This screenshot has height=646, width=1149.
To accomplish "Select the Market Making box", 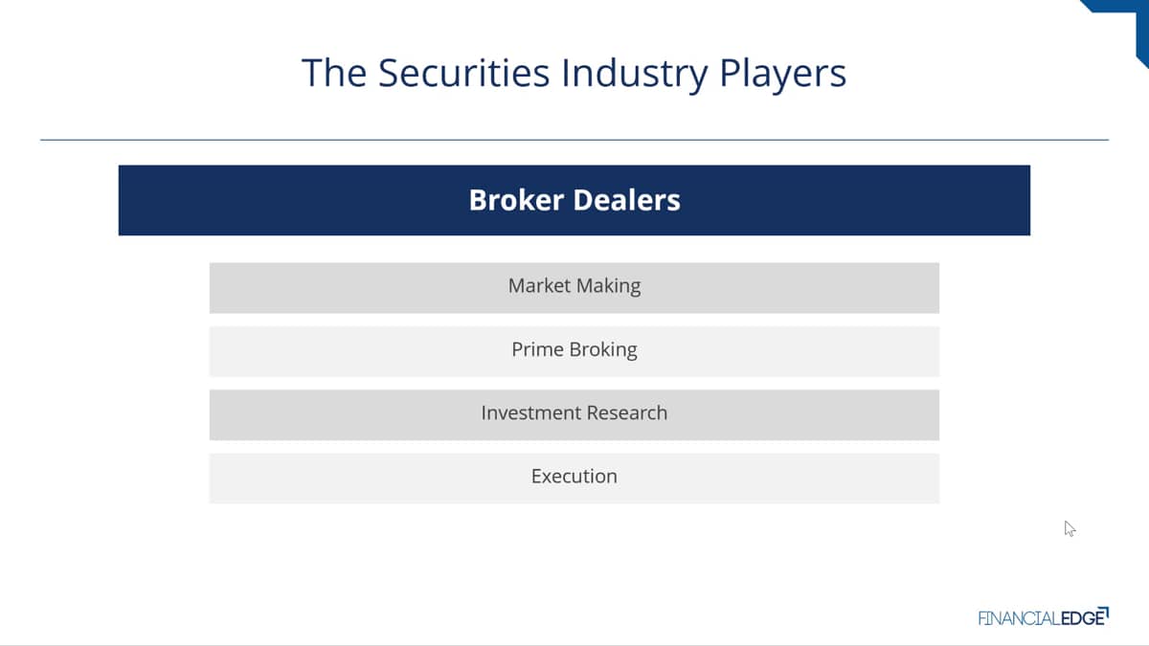I will click(x=574, y=287).
